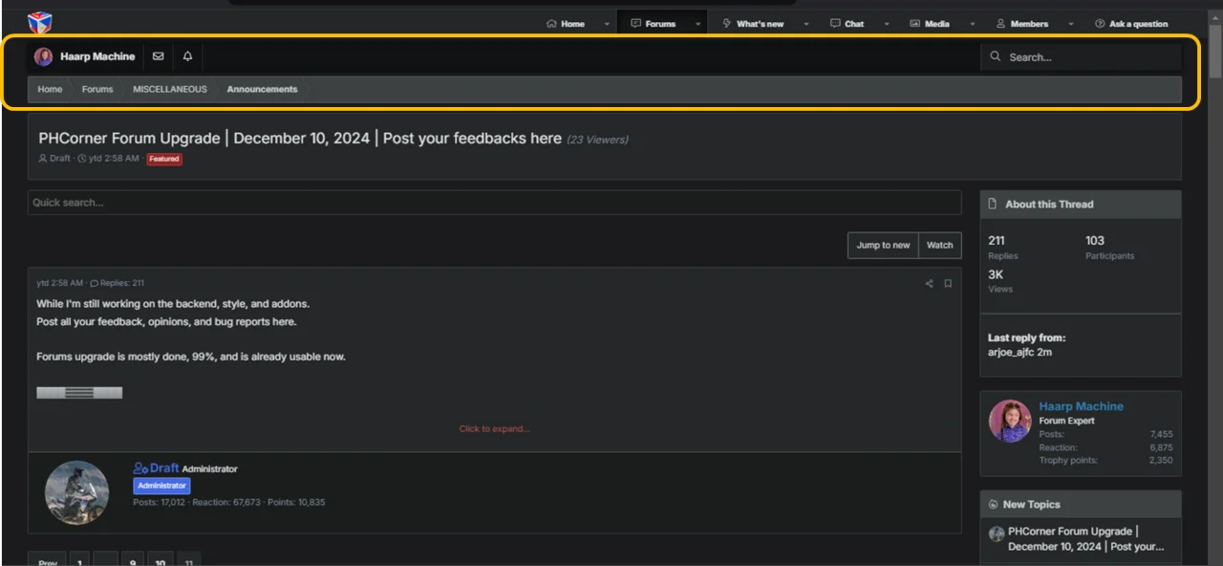Expand the dropdown arrow next to Chat
Screen dimensions: 1223x566
886,24
